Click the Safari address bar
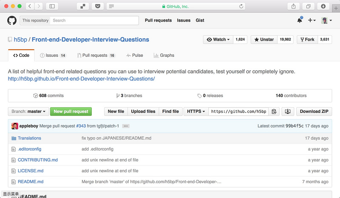The height and width of the screenshot is (198, 340). [176, 6]
